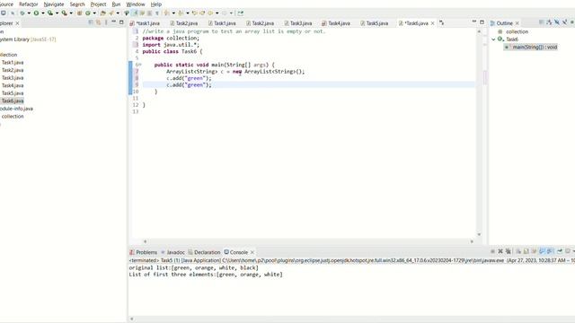Select Task3.java in Package Explorer
The height and width of the screenshot is (323, 575).
pos(13,78)
